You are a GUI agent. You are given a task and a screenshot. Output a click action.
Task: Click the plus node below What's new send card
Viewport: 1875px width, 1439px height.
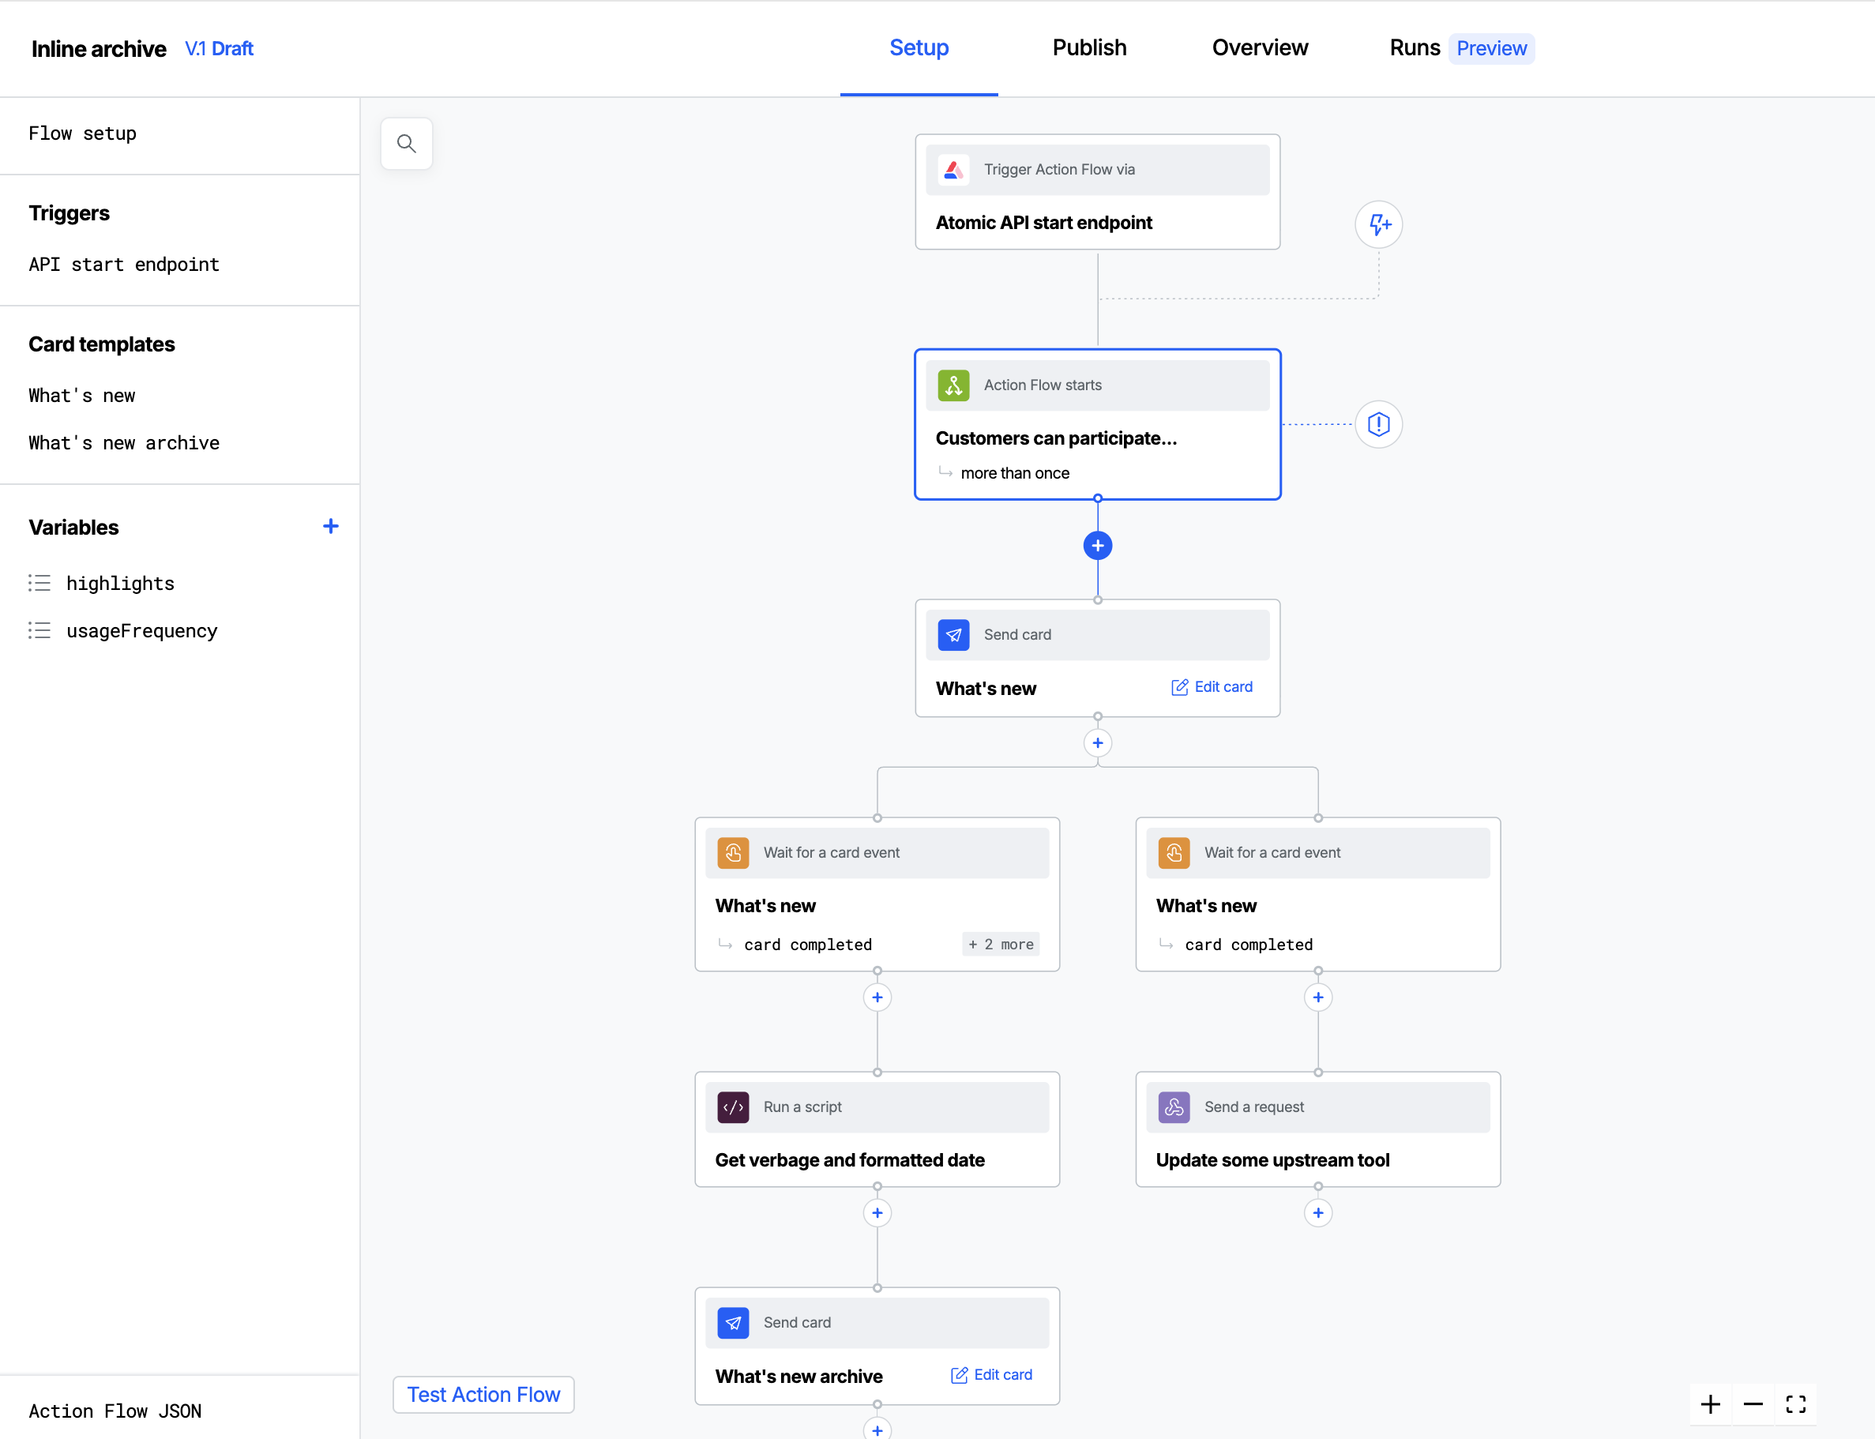pos(1097,742)
